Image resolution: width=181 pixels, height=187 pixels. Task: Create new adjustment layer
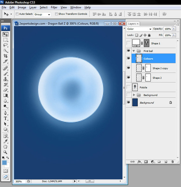click(153, 162)
